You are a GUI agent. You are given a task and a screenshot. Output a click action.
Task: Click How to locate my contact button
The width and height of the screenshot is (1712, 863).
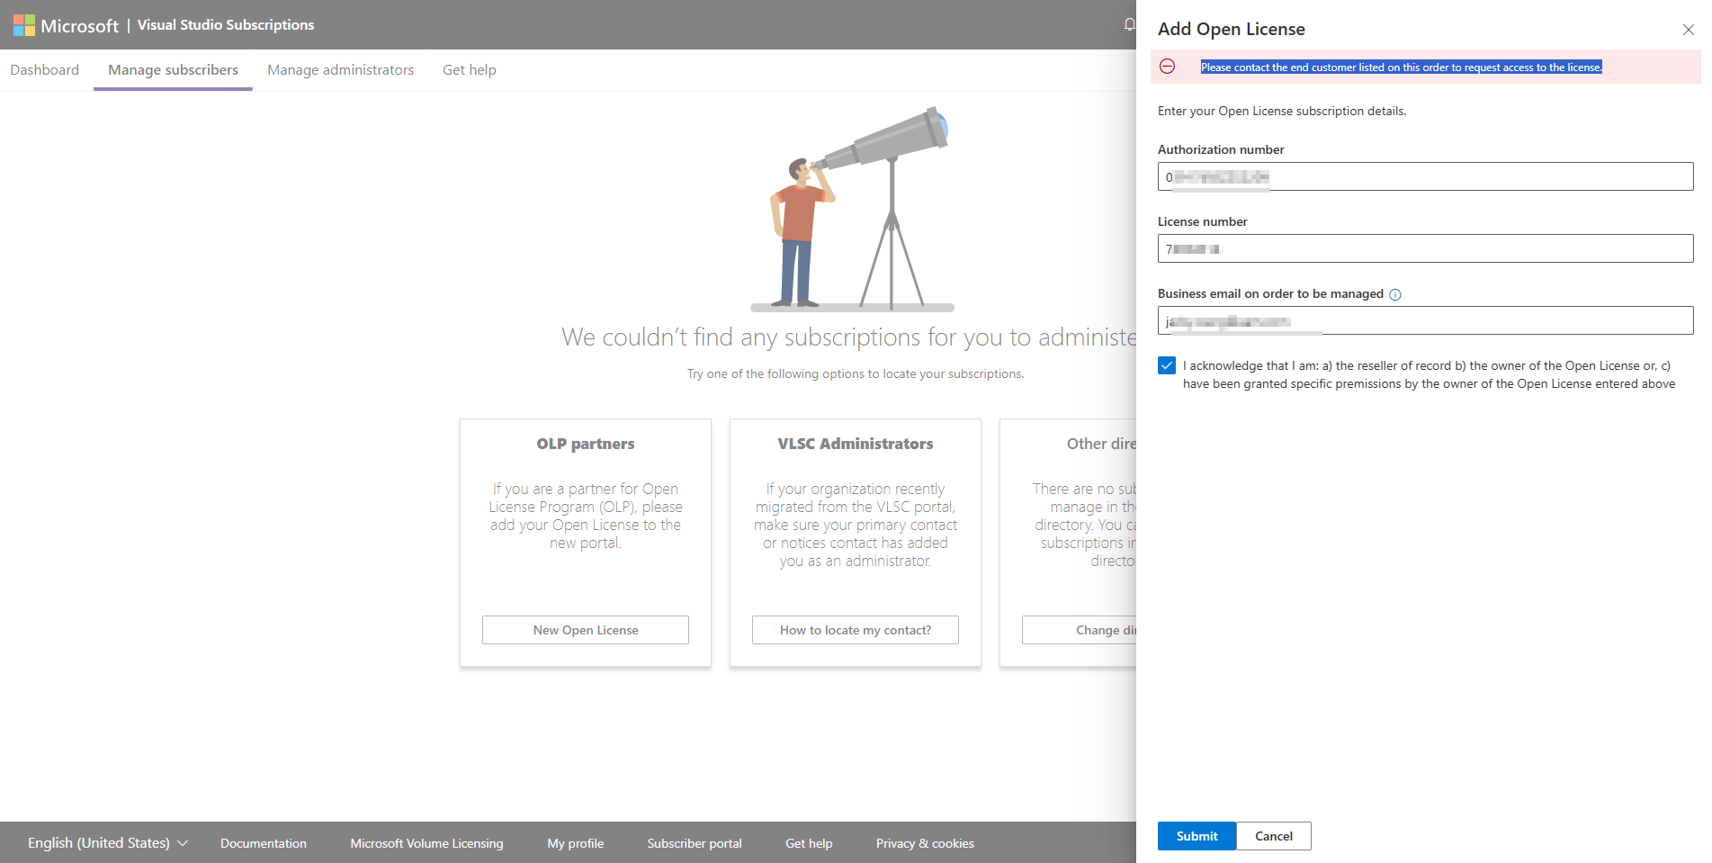click(x=856, y=630)
